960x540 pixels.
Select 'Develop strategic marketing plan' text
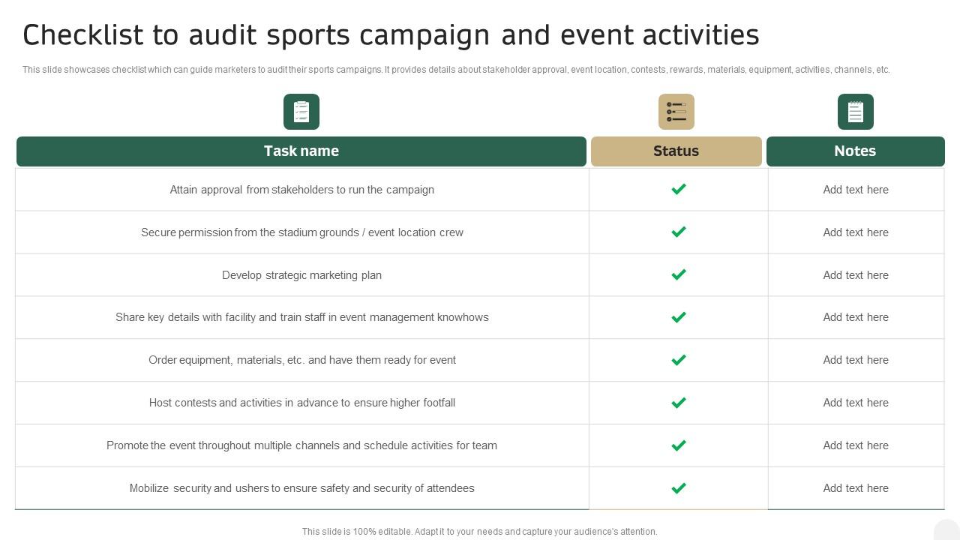click(x=302, y=275)
